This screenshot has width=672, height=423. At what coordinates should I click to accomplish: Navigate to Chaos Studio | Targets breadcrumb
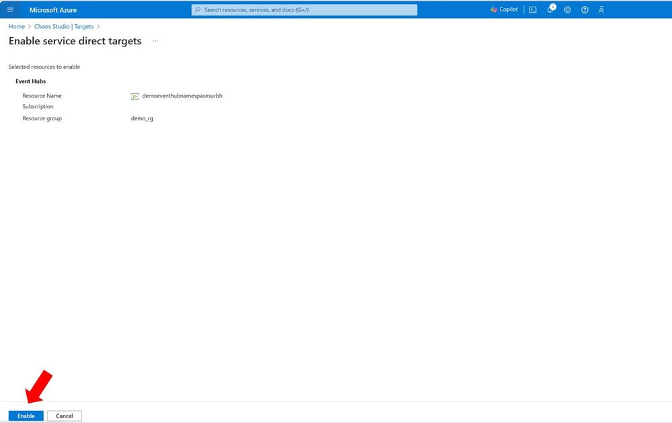tap(64, 27)
